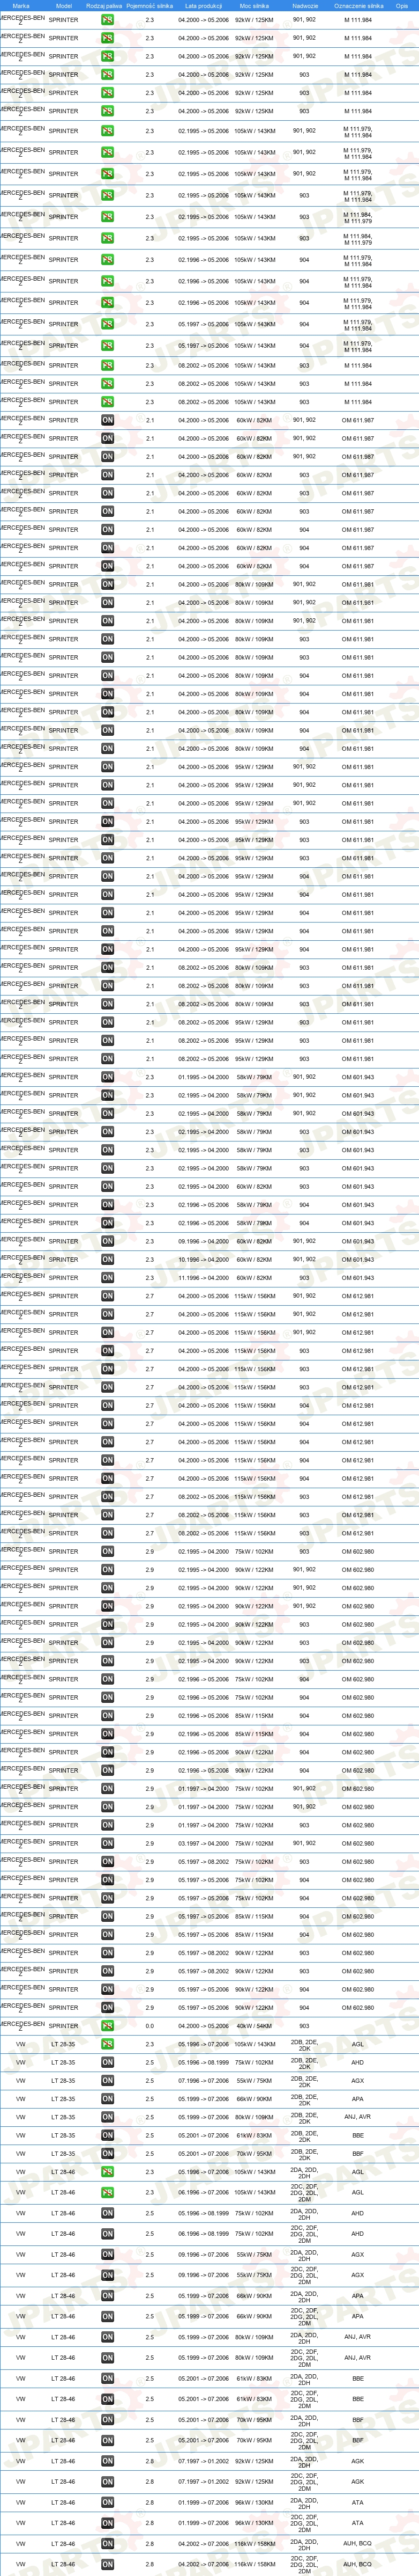
Task: Click ON icon in LT 28-46 AGX row ending 2DM
Action: (108, 2275)
